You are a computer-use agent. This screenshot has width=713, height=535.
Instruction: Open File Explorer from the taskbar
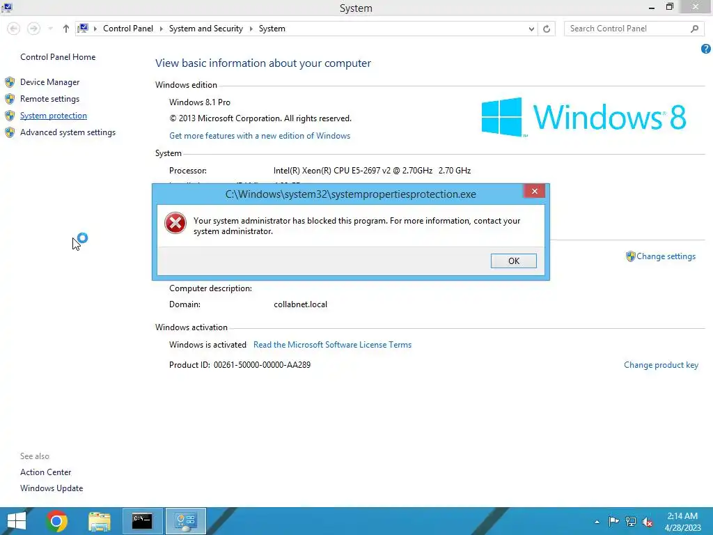100,521
